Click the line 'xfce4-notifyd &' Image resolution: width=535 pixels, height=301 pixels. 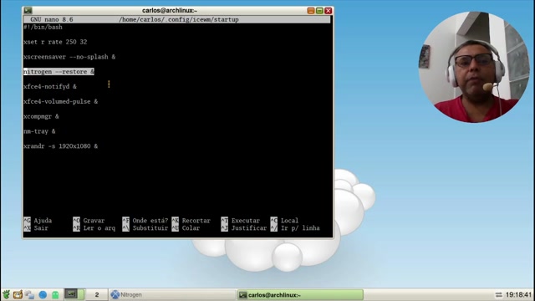[x=50, y=87]
